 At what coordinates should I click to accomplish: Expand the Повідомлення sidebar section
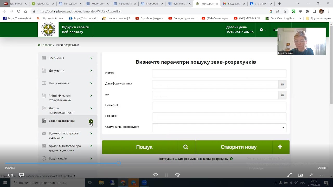click(91, 83)
